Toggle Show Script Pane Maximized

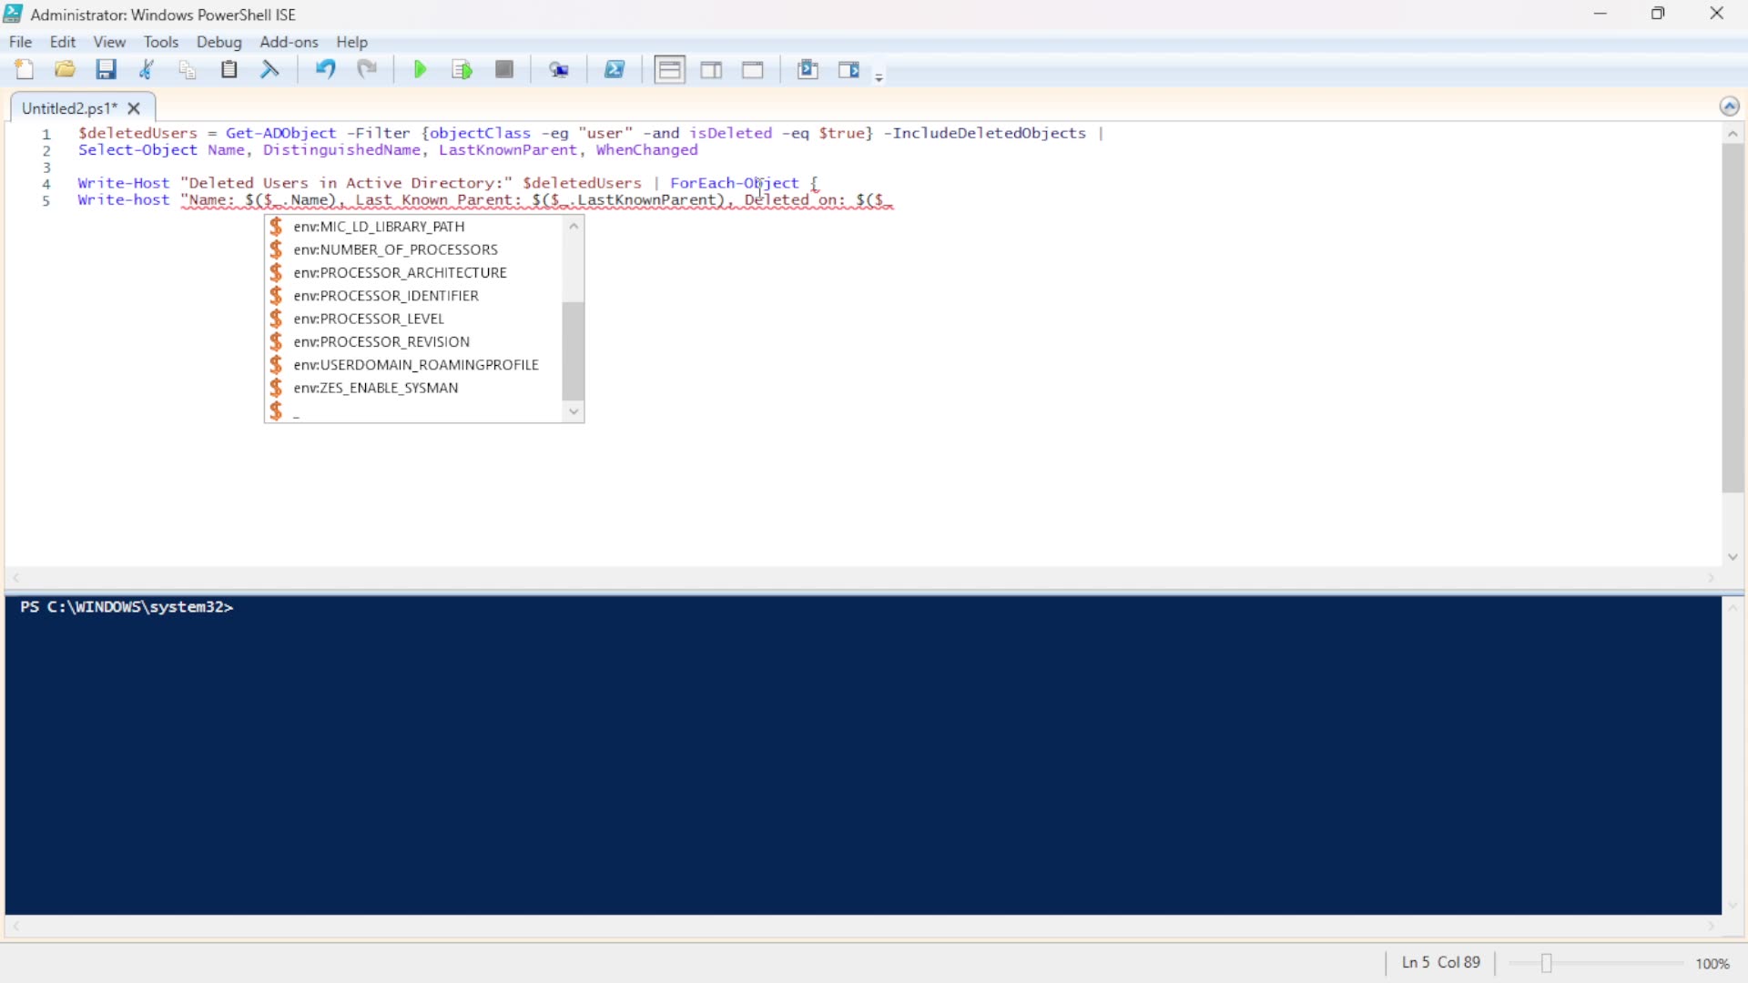click(x=753, y=69)
